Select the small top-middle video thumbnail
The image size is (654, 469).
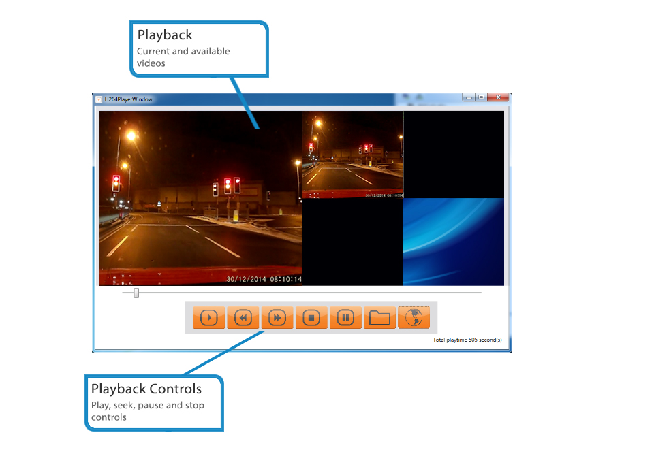pyautogui.click(x=352, y=155)
